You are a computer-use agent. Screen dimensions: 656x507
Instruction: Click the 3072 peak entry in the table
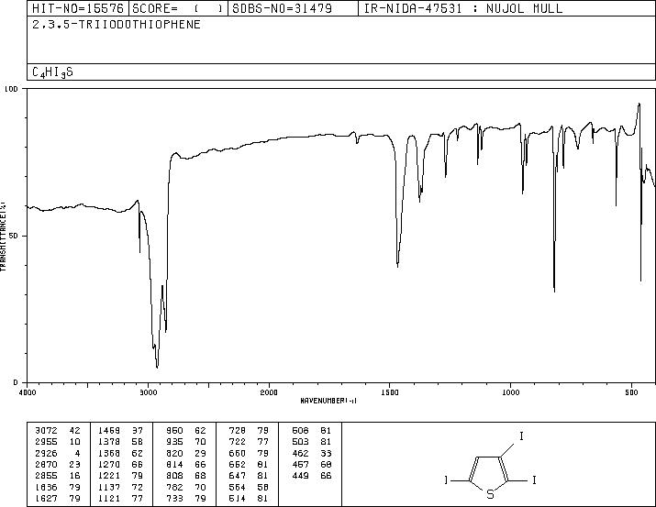(x=46, y=431)
